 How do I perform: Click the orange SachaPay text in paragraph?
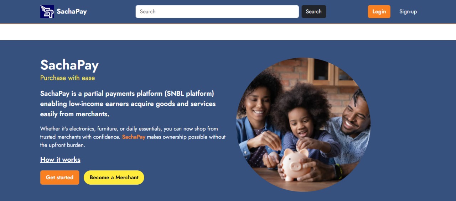coord(134,137)
